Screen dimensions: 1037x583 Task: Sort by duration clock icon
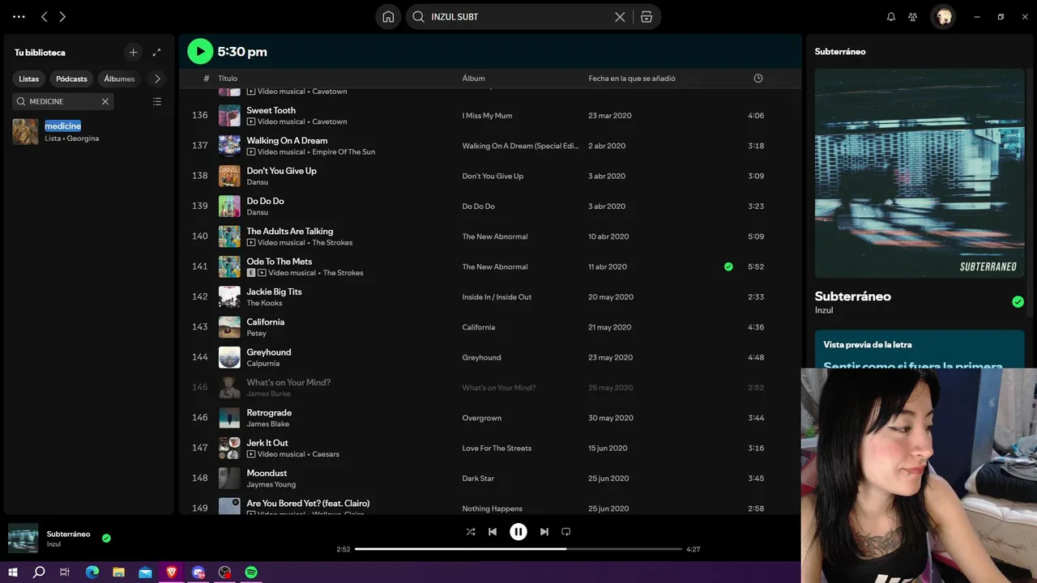point(758,79)
